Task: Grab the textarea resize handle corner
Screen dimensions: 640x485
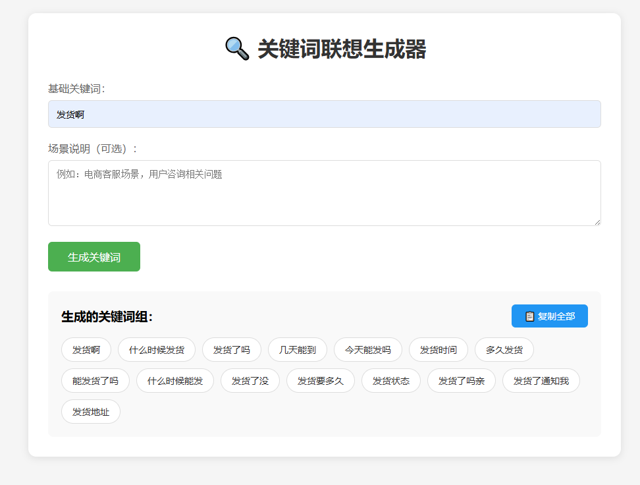Action: click(x=597, y=221)
